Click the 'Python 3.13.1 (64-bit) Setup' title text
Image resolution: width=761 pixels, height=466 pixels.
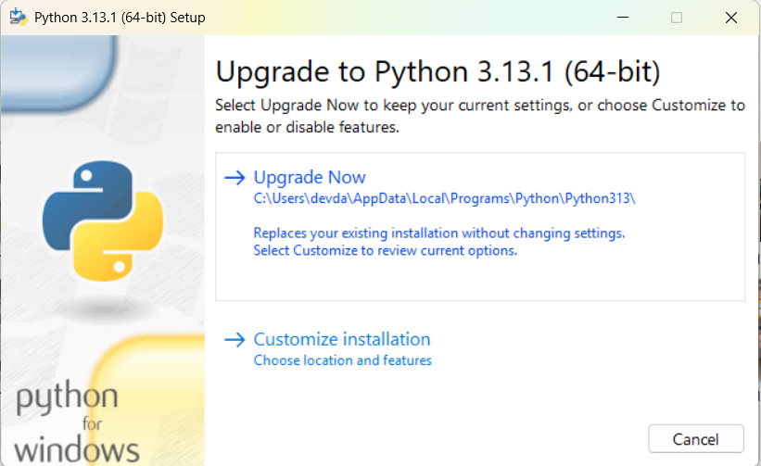tap(120, 18)
